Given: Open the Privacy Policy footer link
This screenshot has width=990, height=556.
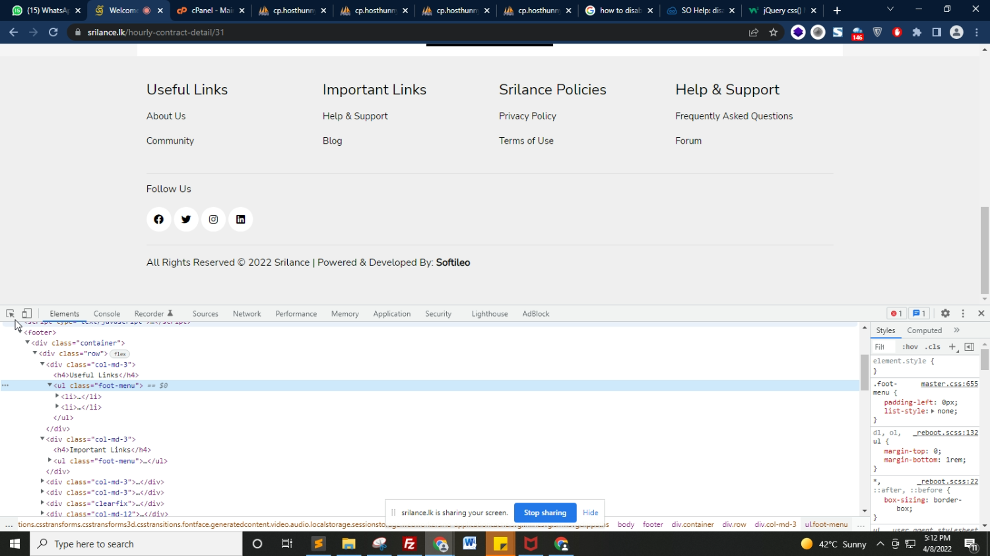Looking at the screenshot, I should click(x=527, y=116).
